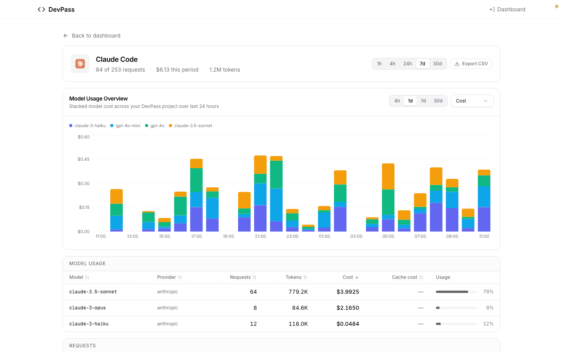
Task: Toggle claude-3.5-sonnet legend series
Action: pos(191,126)
